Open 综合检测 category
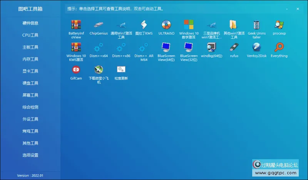This screenshot has height=180, width=308. point(30,107)
